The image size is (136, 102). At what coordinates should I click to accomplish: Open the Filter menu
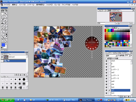point(49,5)
